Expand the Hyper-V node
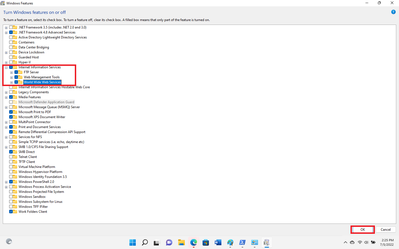 click(6, 63)
